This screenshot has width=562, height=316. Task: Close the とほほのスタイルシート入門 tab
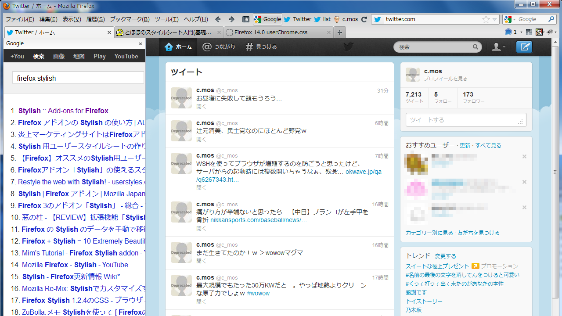220,32
